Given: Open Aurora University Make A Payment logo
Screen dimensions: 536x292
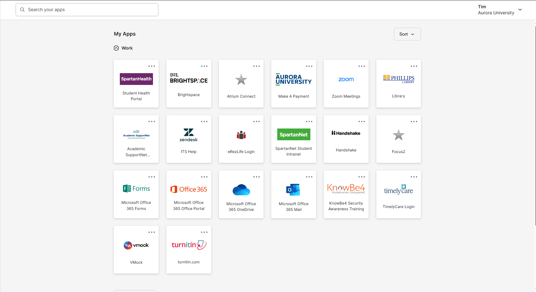Looking at the screenshot, I should (293, 80).
